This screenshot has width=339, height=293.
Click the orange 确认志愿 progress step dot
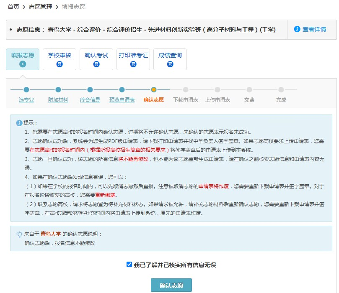click(x=154, y=89)
